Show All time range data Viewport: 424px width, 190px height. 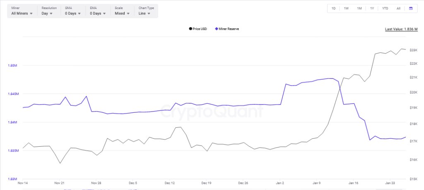[x=398, y=8]
